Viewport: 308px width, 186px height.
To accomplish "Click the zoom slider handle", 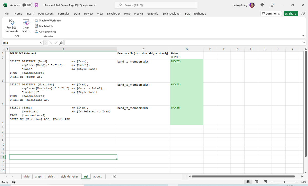I will pyautogui.click(x=284, y=182).
